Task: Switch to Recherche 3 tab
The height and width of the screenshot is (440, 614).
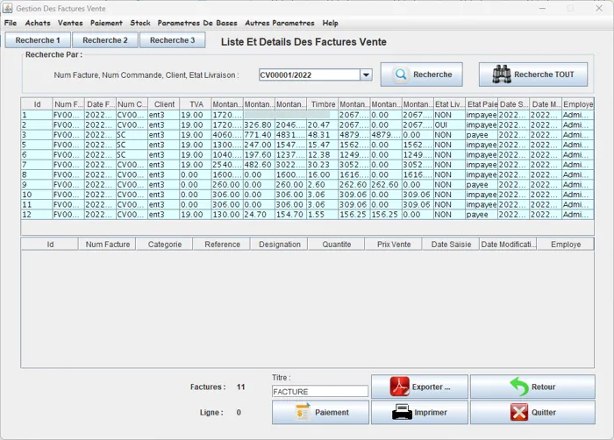Action: (172, 40)
